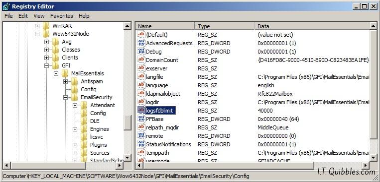Open the Edit menu
The image size is (380, 182).
coord(23,16)
